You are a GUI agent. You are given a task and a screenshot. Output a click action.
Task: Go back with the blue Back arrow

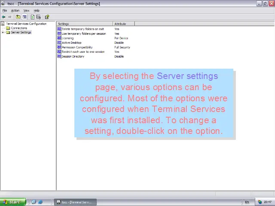pos(3,17)
